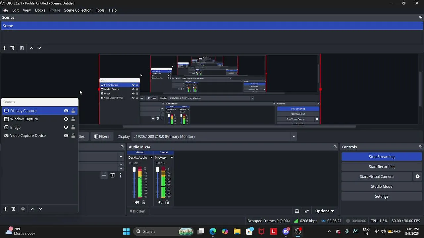Hide the Display Capture source
The image size is (424, 238).
tap(66, 111)
